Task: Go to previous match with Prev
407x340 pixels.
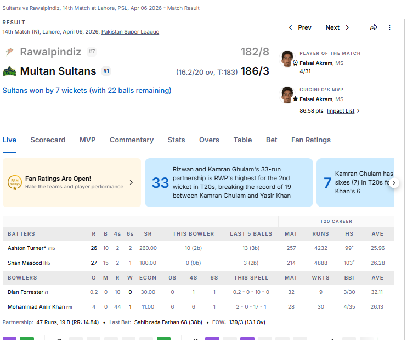Action: (300, 27)
